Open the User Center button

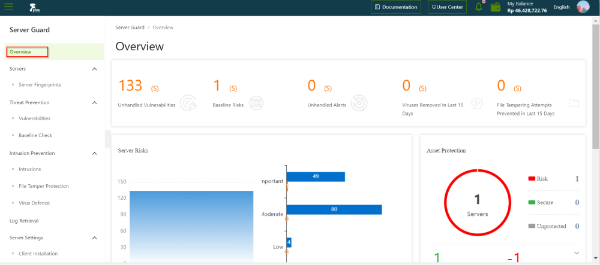448,7
